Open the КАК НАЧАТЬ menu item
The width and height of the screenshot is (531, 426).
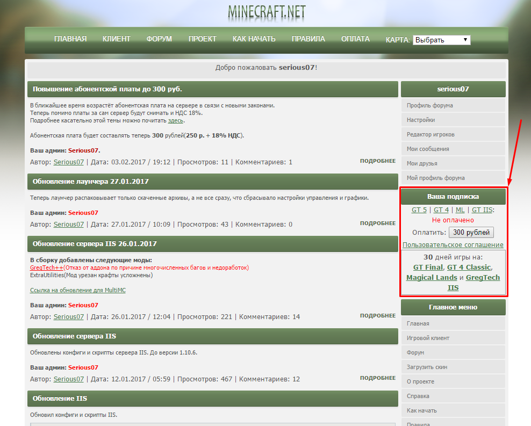254,39
